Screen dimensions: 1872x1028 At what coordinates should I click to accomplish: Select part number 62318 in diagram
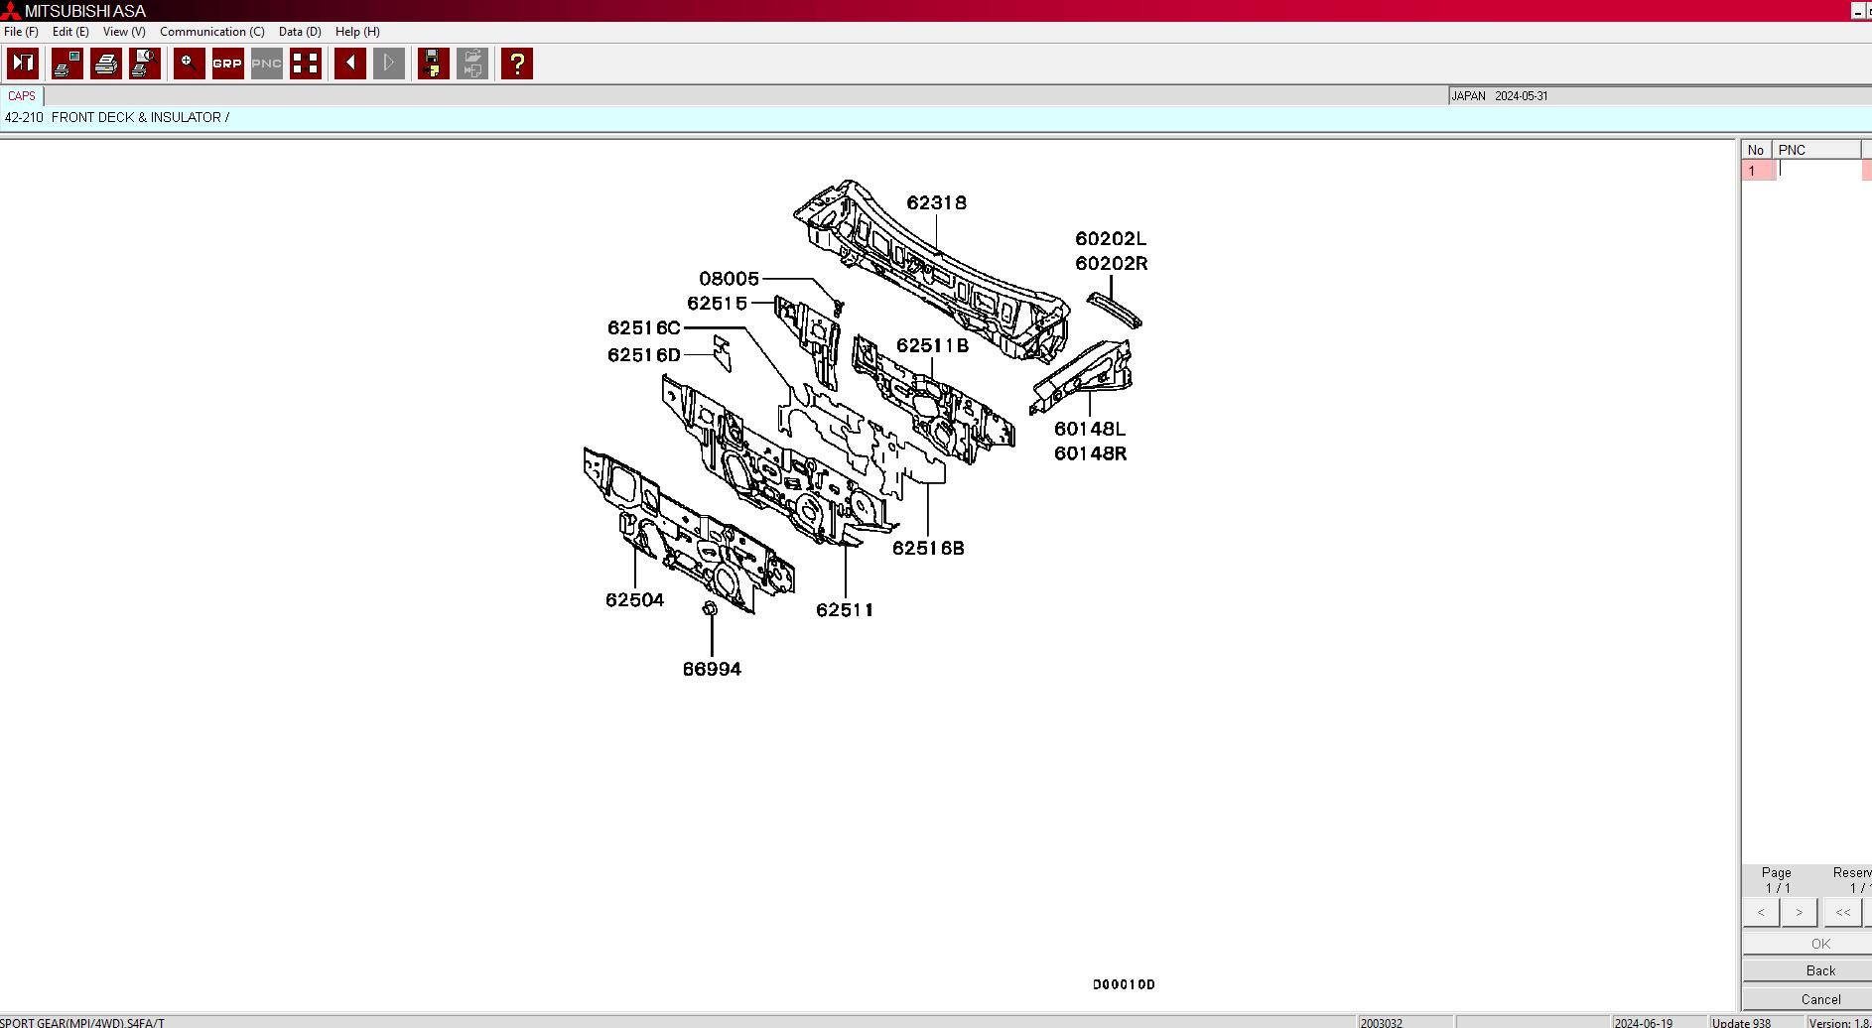click(936, 202)
